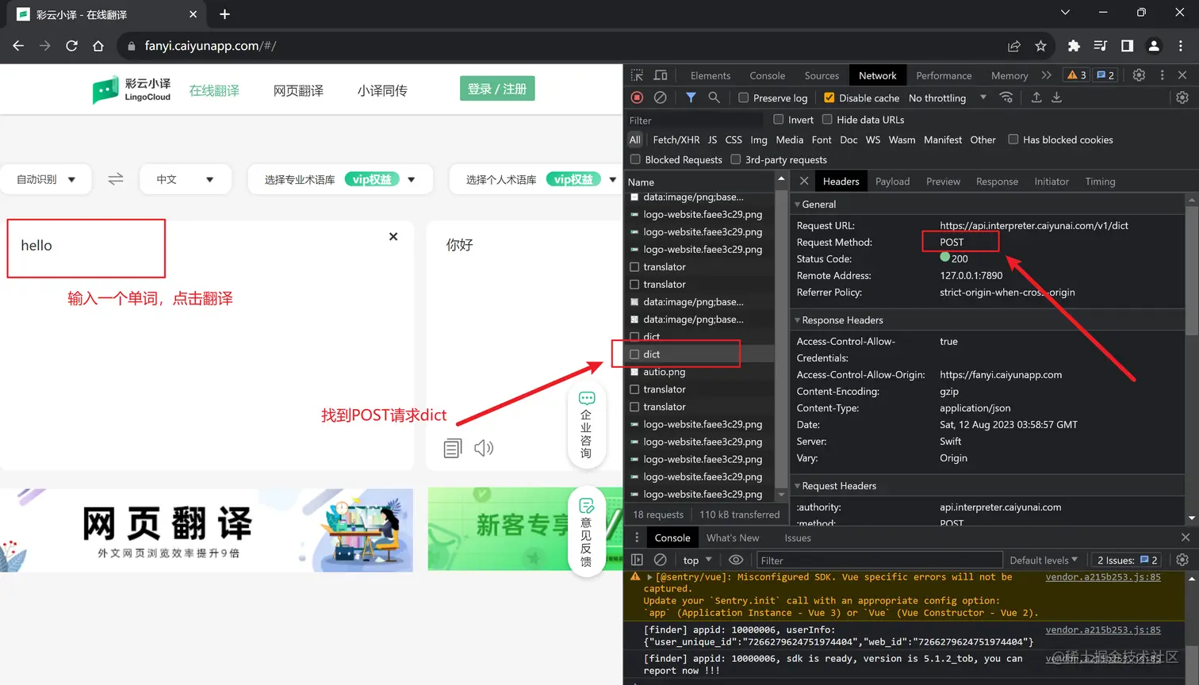Open Default levels dropdown
The height and width of the screenshot is (685, 1199).
coord(1044,560)
